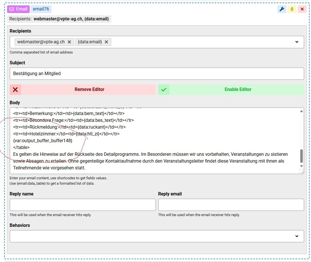The height and width of the screenshot is (262, 311).
Task: Remove webmaster@vpte-ag.ch recipient tag
Action: 69,42
